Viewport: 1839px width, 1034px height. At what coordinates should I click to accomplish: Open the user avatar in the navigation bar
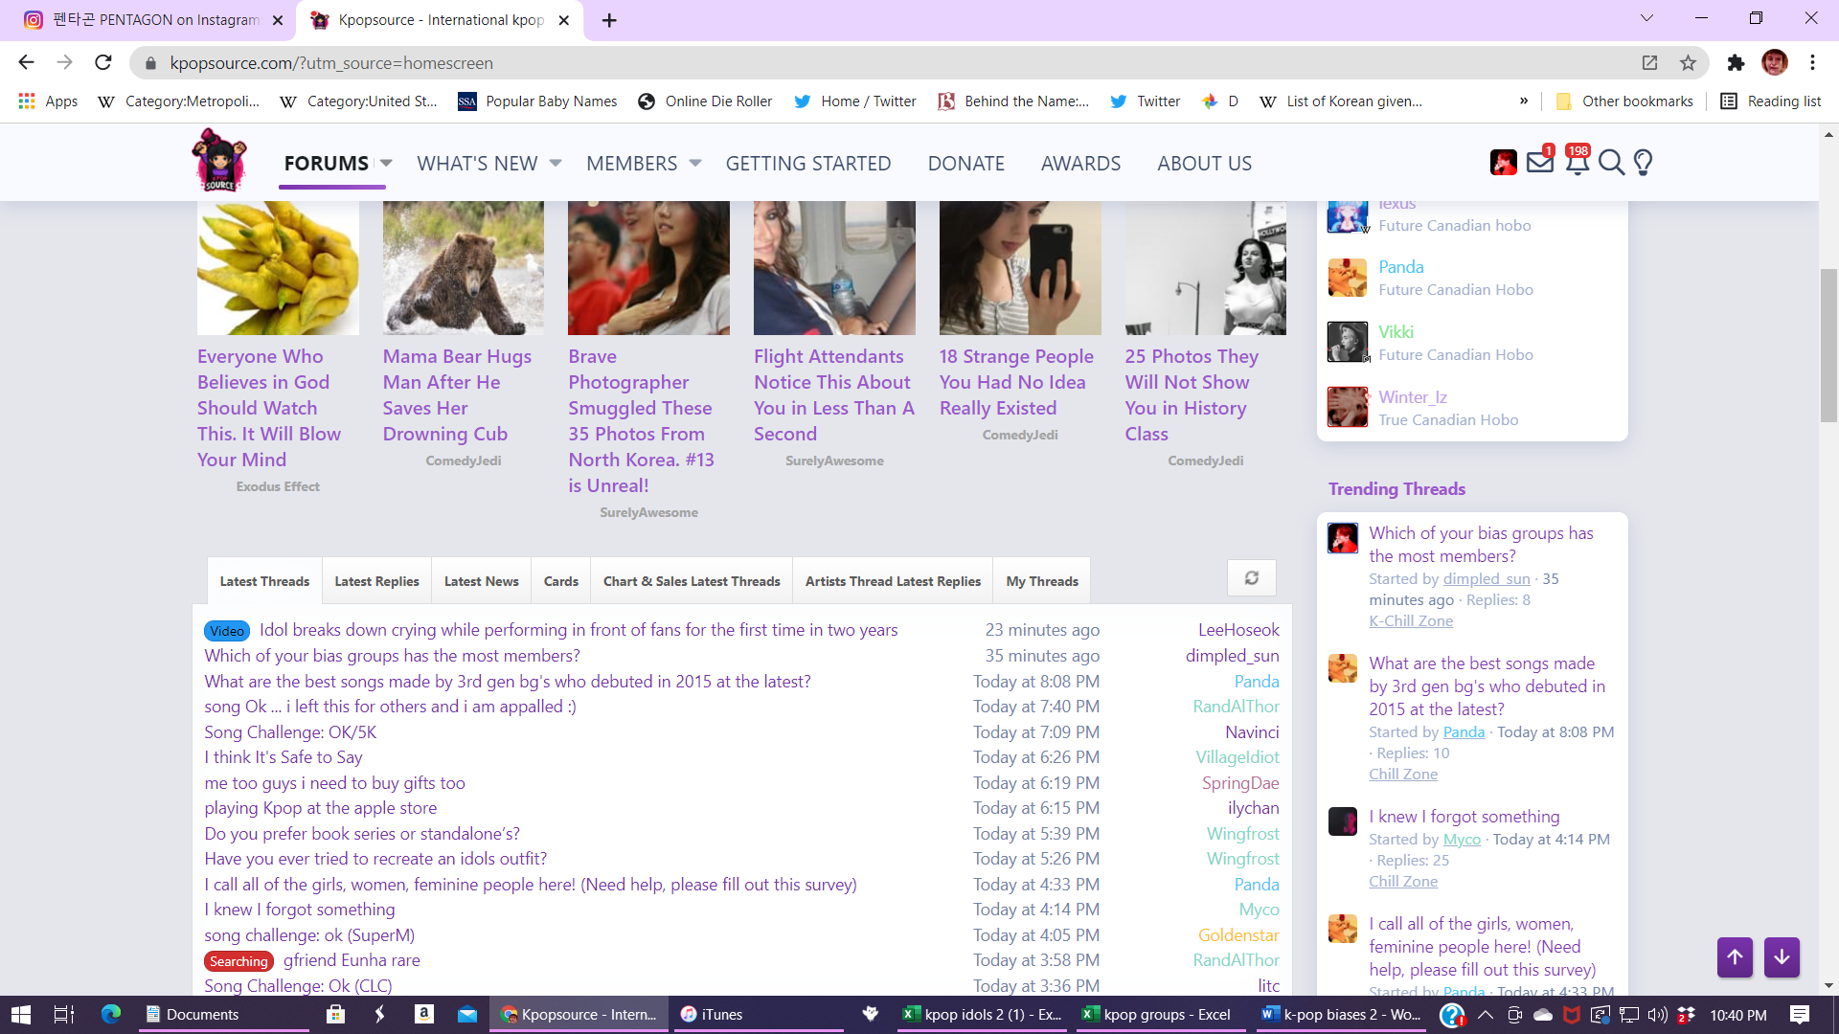pos(1504,163)
